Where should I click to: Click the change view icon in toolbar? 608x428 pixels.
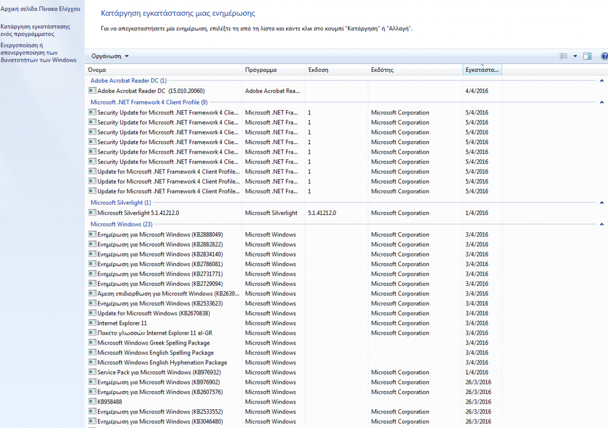(x=563, y=56)
